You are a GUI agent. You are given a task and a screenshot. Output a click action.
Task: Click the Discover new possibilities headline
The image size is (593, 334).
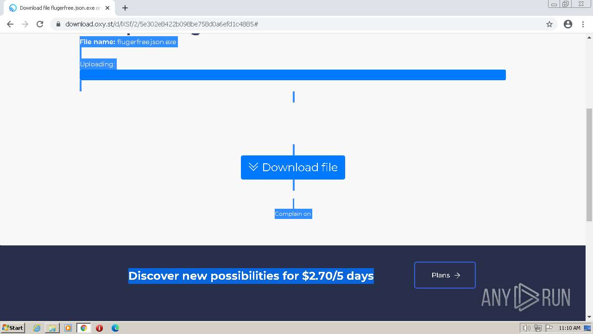tap(251, 276)
